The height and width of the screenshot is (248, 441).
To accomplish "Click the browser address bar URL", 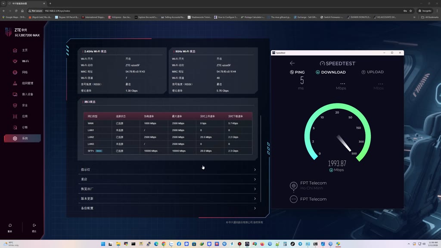I will coord(57,11).
